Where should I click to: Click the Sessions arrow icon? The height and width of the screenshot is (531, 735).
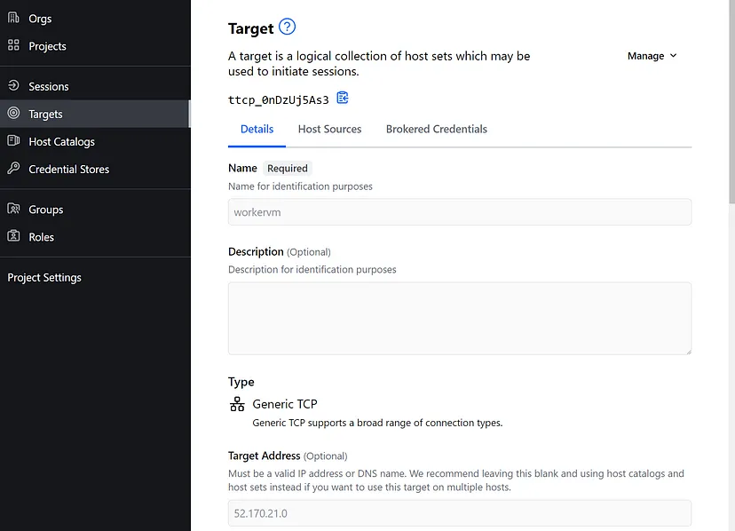pyautogui.click(x=13, y=86)
